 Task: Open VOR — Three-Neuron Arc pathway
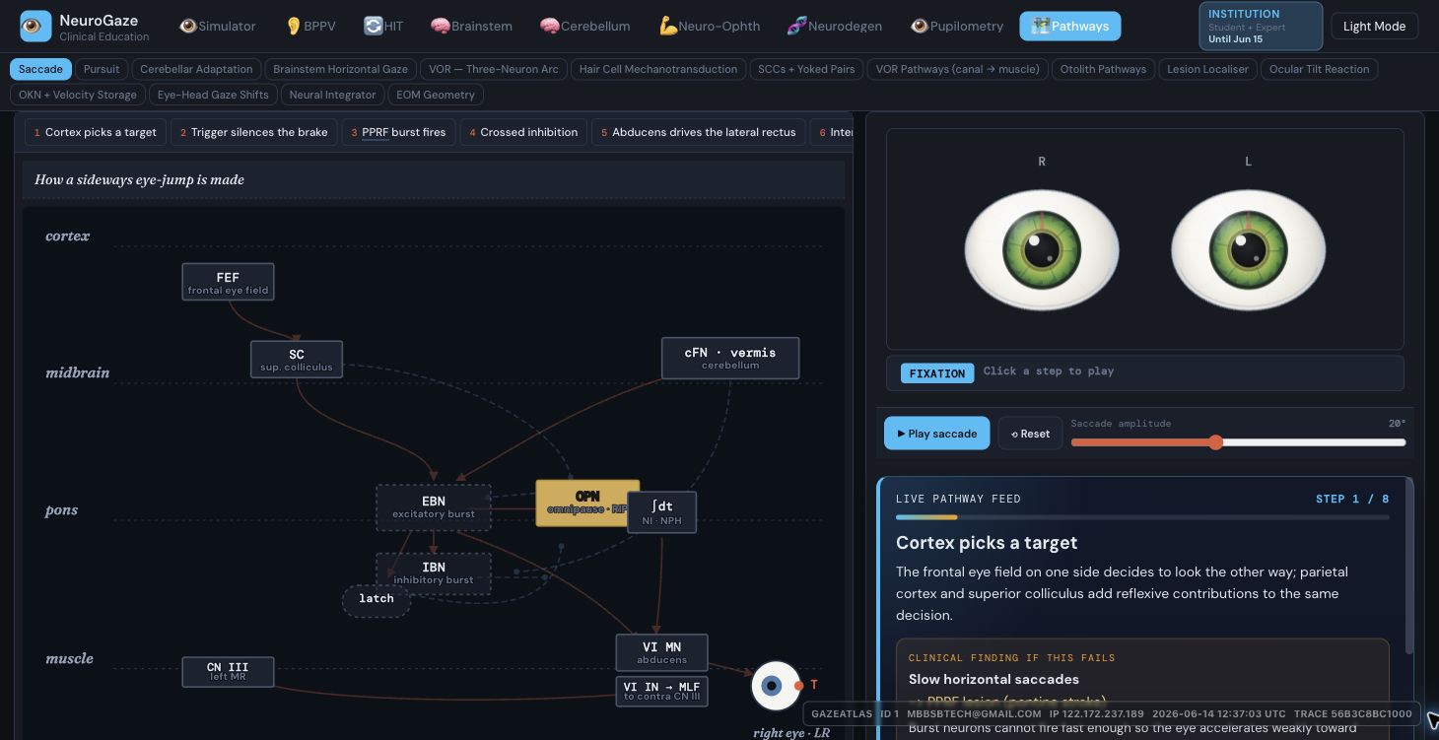pos(494,69)
